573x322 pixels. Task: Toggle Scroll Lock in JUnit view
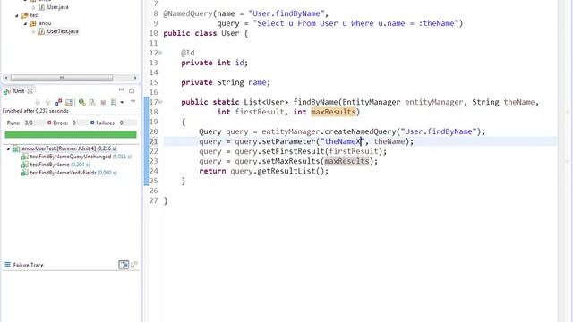69,103
